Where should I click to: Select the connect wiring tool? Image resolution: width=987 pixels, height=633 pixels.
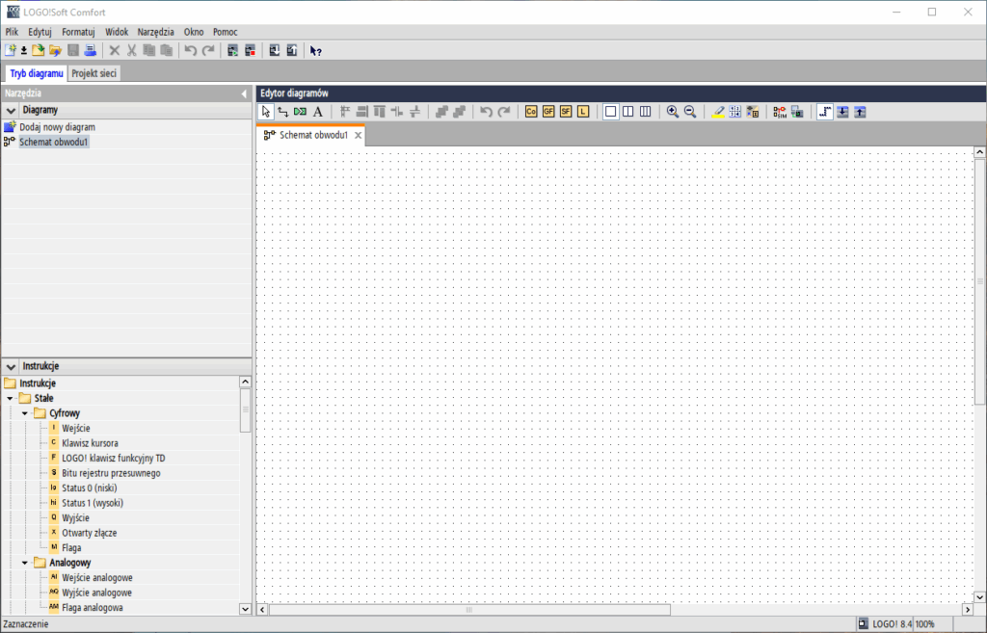283,112
